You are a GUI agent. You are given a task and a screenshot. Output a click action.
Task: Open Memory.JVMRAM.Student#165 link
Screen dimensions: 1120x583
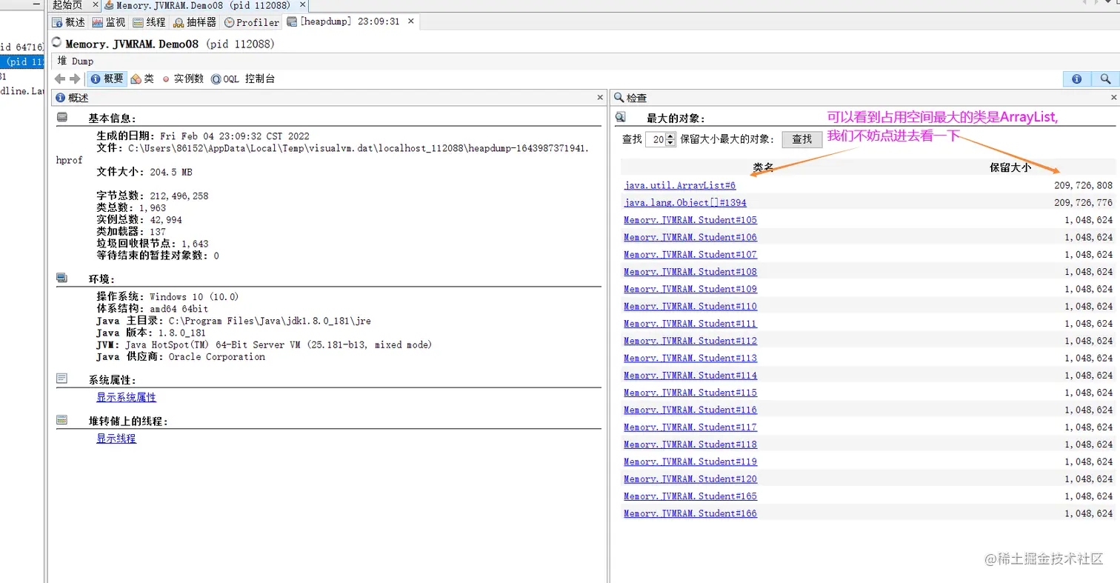(690, 496)
